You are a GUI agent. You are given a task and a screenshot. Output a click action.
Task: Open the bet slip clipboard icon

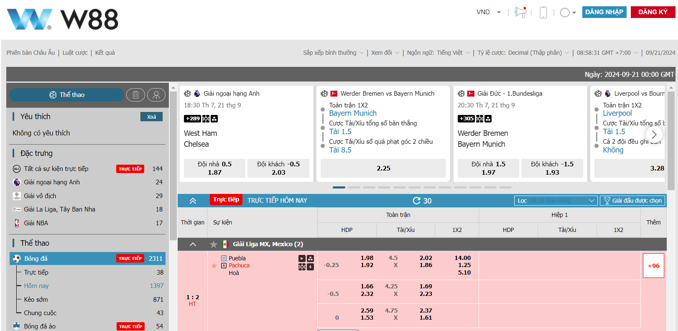(x=135, y=95)
